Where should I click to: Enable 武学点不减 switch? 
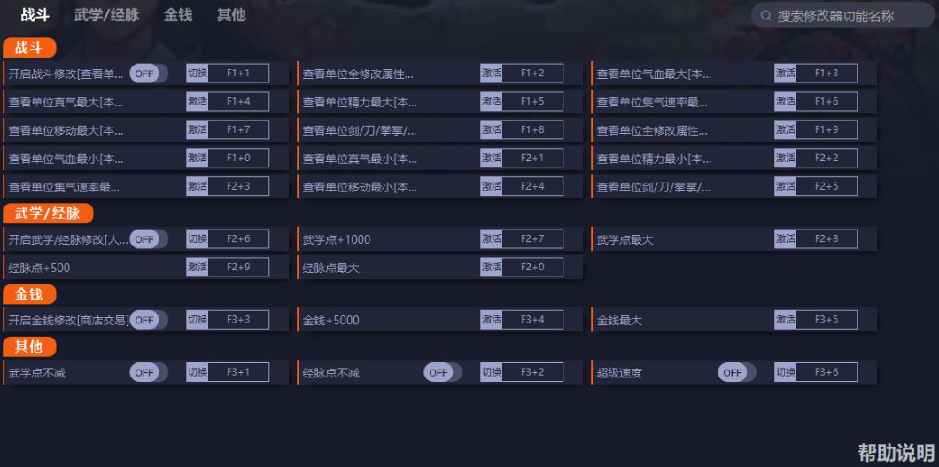coord(149,373)
